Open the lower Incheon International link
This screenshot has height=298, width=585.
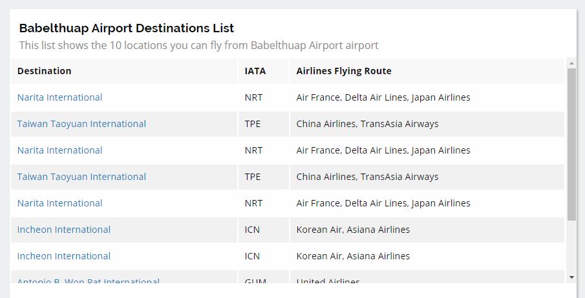click(x=64, y=256)
